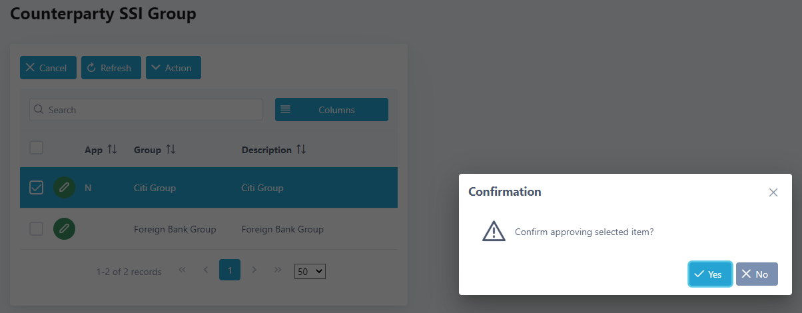The height and width of the screenshot is (313, 802).
Task: Uncheck the Citi Group row checkbox
Action: click(x=37, y=188)
